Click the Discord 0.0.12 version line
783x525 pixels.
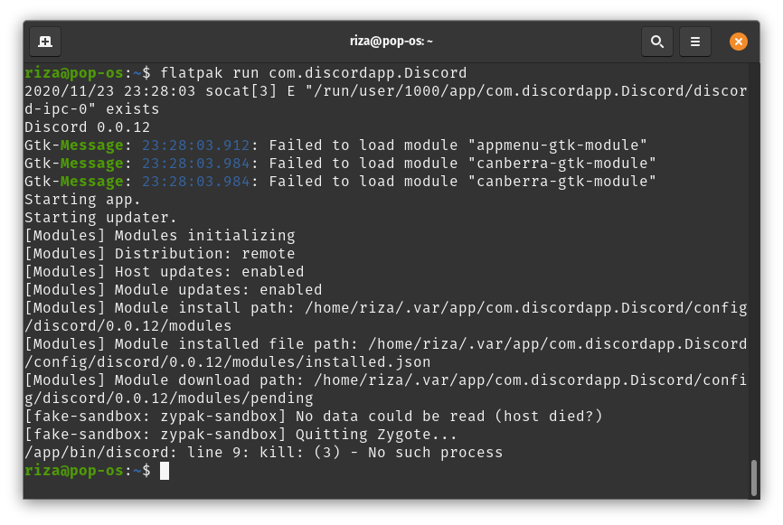tap(86, 127)
